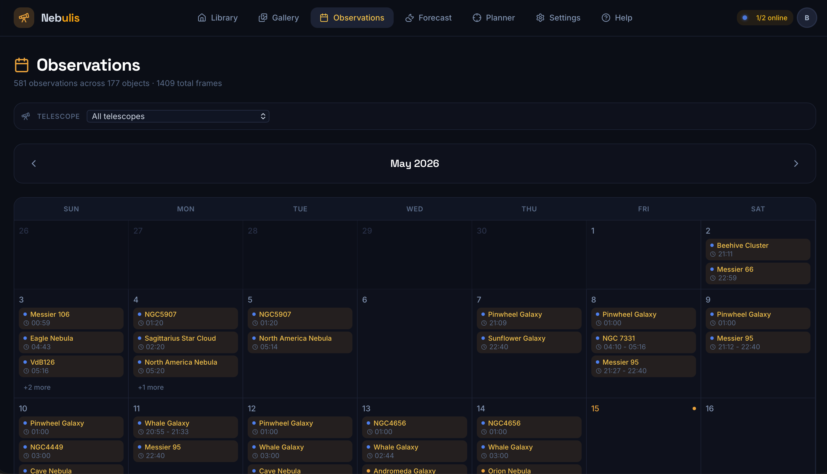Open NGC4656 observation on May 14
827x474 pixels.
(529, 427)
